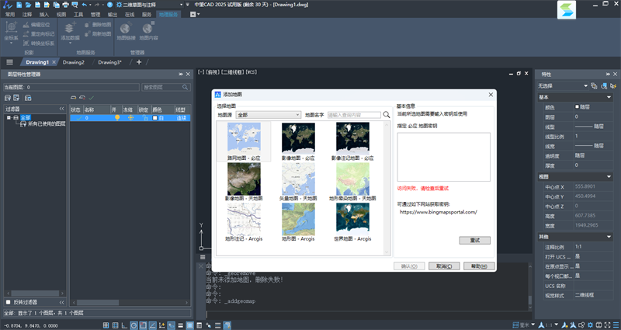Toggle polar tracking circle icon in status bar
Screen dimensions: 621x330
tap(134, 325)
